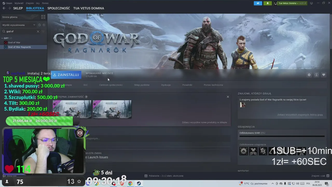Close the available content panel
Viewport: 332px width, 187px height.
[228, 97]
